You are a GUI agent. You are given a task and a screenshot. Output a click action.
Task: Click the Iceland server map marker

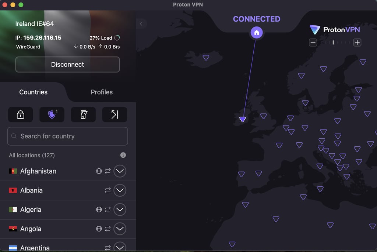[206, 58]
